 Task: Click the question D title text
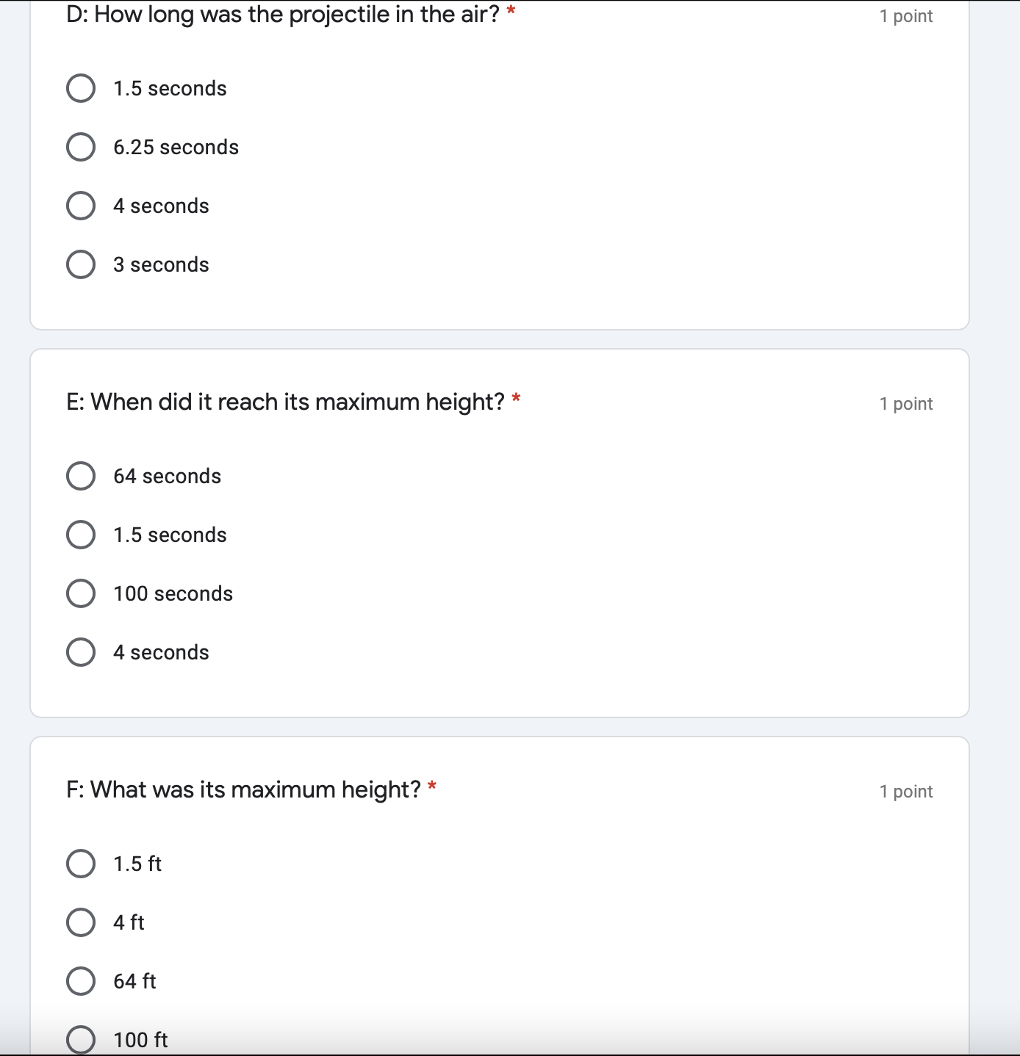click(283, 15)
